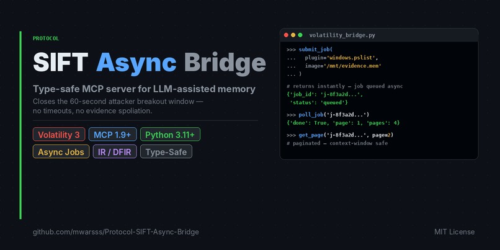Viewport: 500px width, 250px height.
Task: Click the Async Jobs badge
Action: click(61, 151)
